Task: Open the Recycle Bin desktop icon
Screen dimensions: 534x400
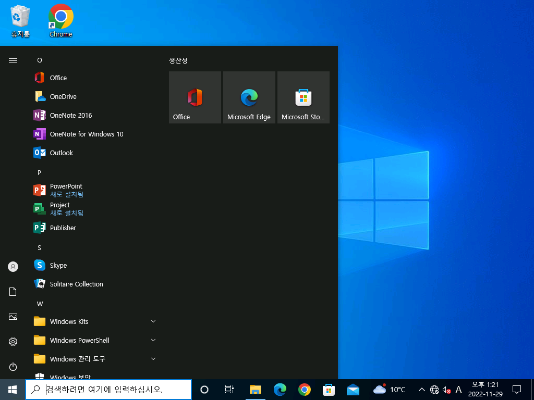Action: (x=20, y=21)
